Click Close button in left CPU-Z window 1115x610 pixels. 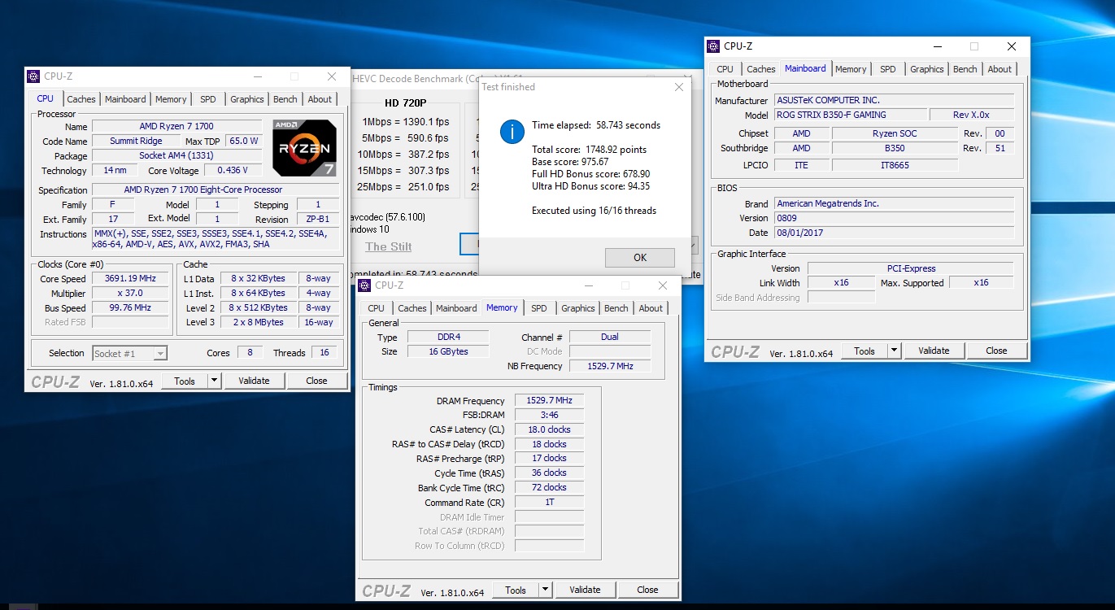click(316, 381)
